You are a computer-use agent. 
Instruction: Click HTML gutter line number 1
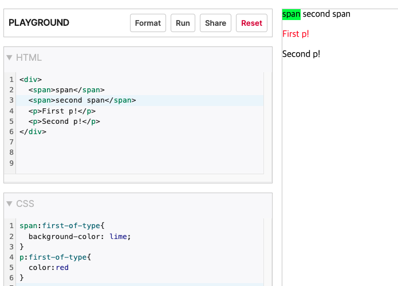point(11,80)
